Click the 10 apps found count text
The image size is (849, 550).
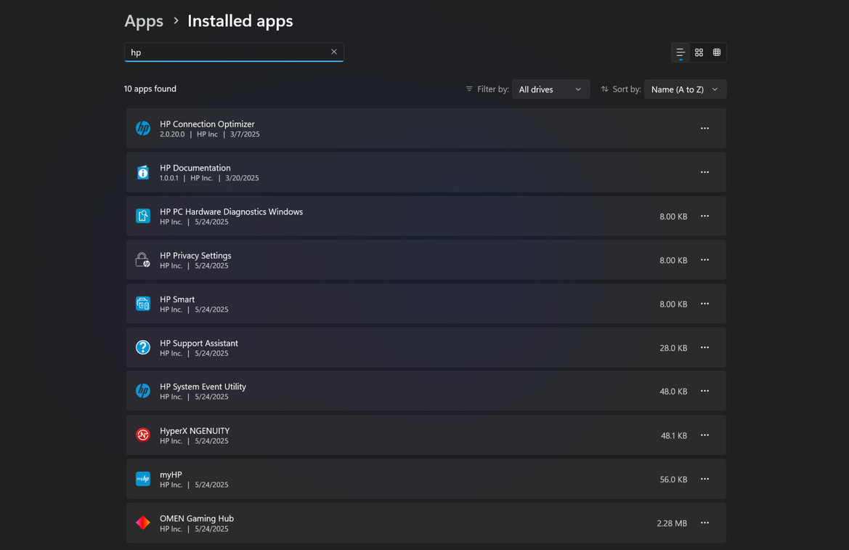[150, 89]
